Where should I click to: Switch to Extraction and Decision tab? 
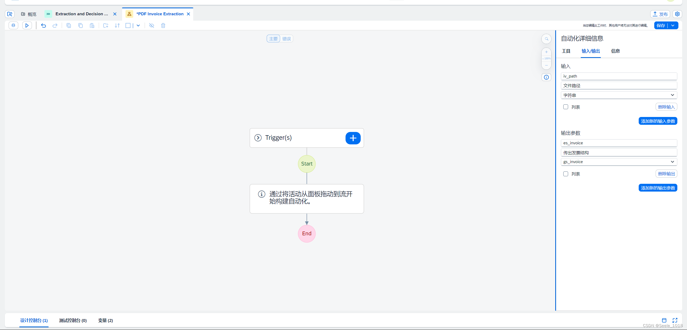click(x=82, y=14)
